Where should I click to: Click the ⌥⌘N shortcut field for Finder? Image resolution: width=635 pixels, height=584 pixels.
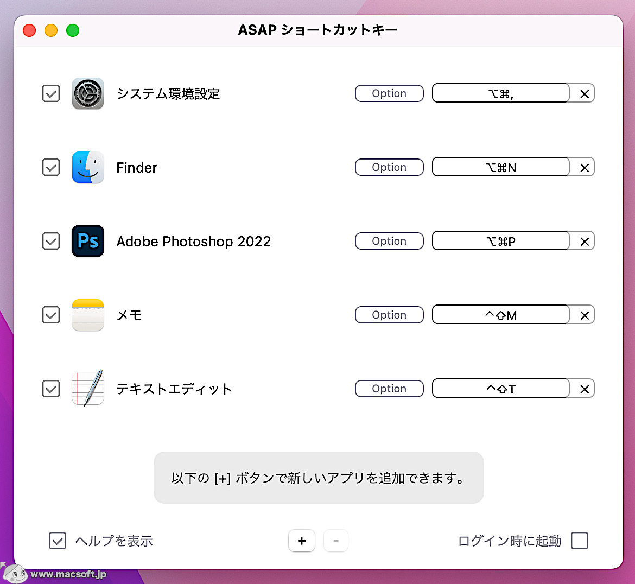tap(500, 167)
